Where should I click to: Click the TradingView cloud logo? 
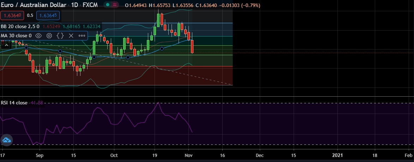pyautogui.click(x=7, y=140)
